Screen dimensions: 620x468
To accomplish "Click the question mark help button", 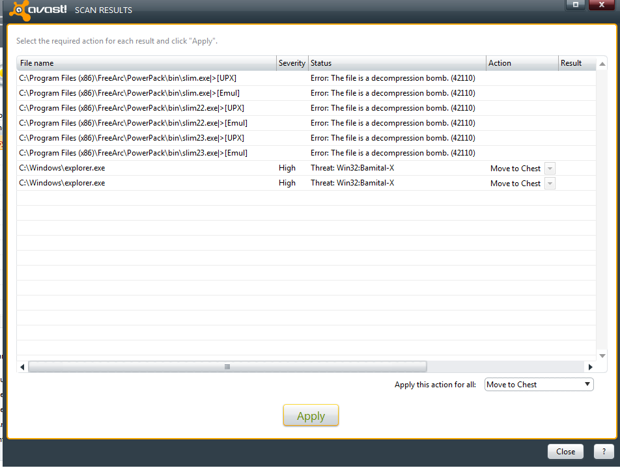I will point(604,451).
